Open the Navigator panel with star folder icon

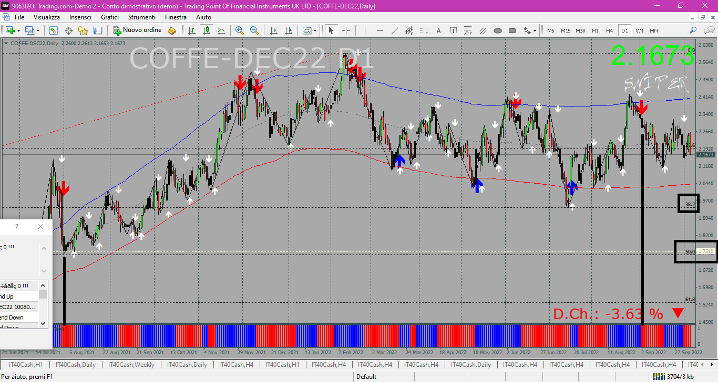[x=83, y=30]
